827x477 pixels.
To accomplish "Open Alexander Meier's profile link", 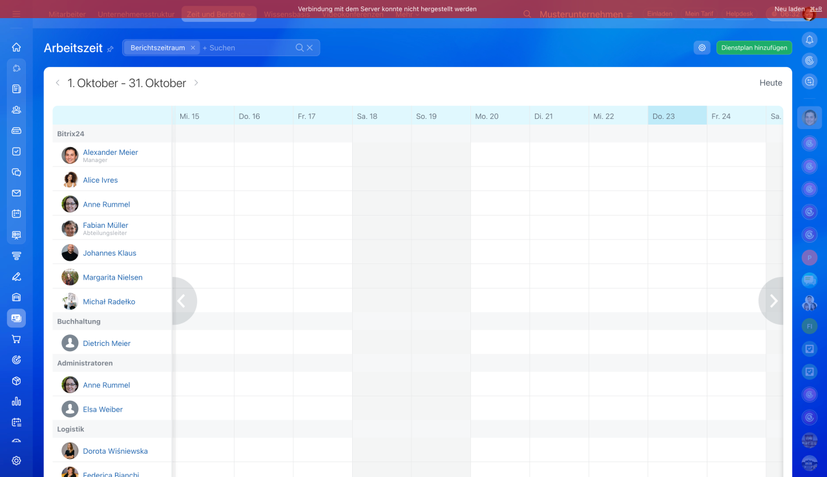I will 110,152.
